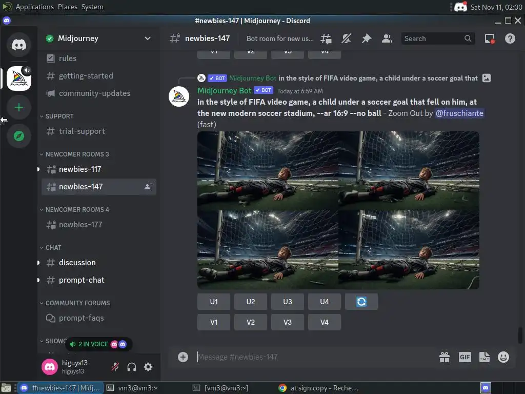Screen dimensions: 525x394
Task: Open the emoji picker
Action: pos(503,357)
